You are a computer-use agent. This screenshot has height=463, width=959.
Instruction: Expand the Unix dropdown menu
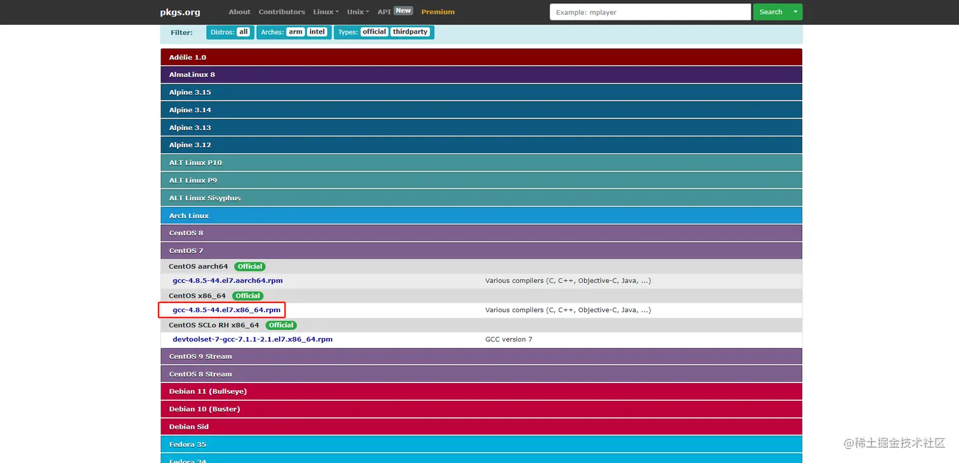[x=358, y=12]
